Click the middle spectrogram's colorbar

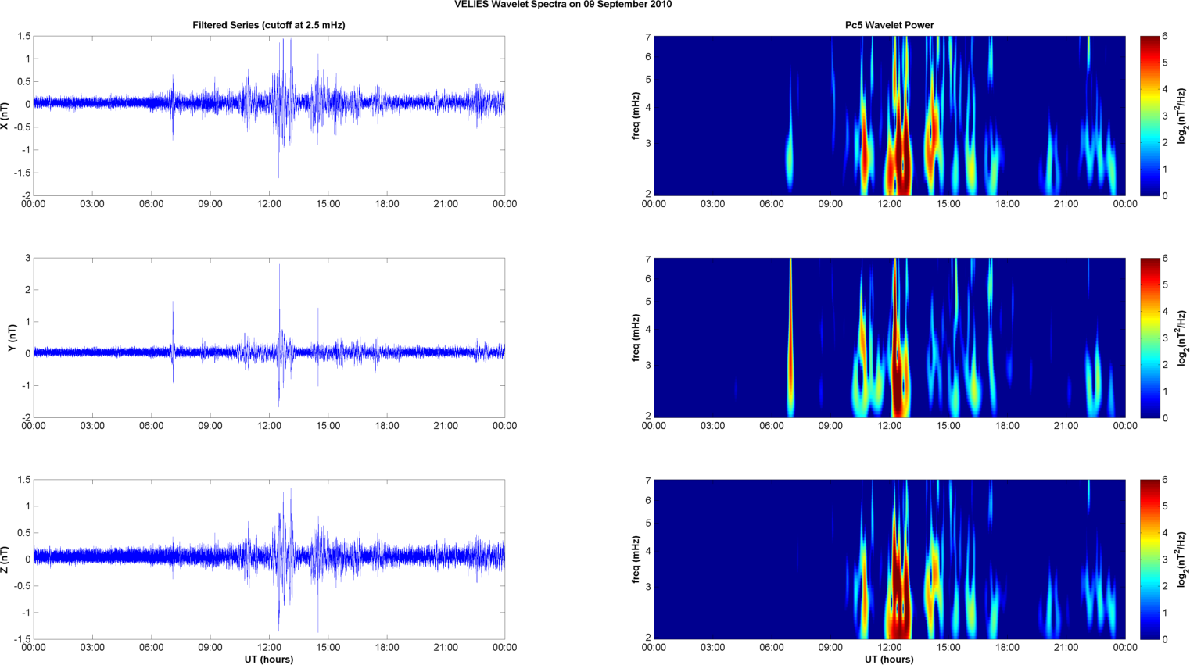tap(1149, 338)
